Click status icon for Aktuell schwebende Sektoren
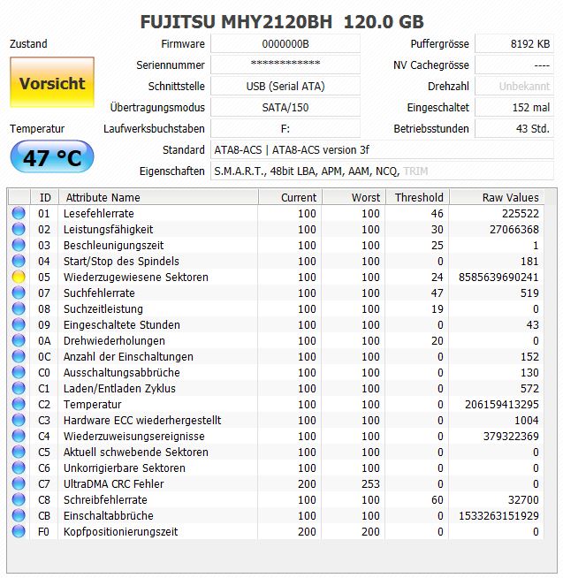 [x=19, y=452]
